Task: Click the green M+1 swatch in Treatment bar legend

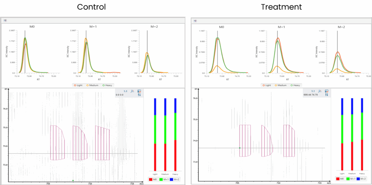Action: (348, 178)
